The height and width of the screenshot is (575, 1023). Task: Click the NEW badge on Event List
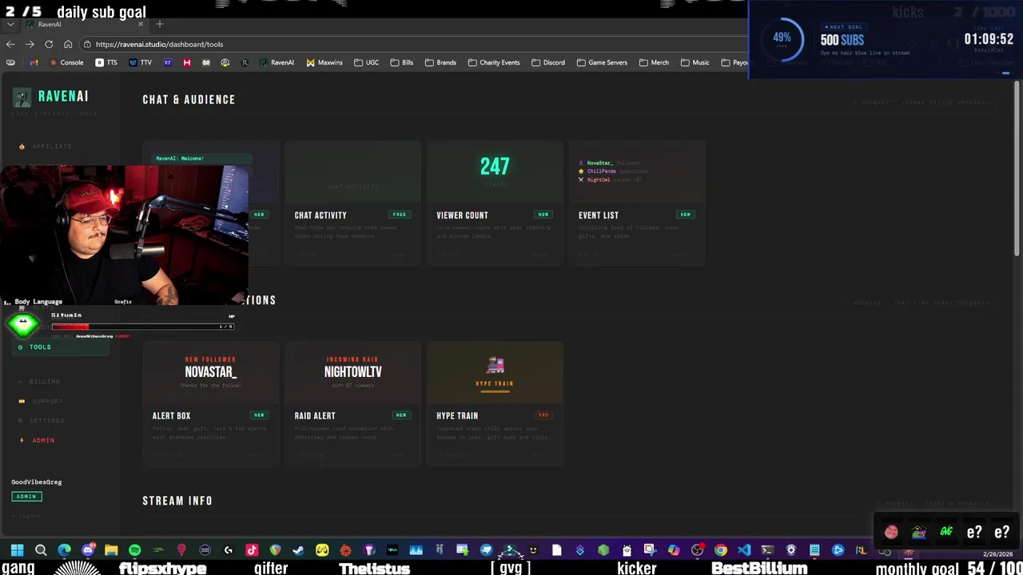pyautogui.click(x=686, y=215)
